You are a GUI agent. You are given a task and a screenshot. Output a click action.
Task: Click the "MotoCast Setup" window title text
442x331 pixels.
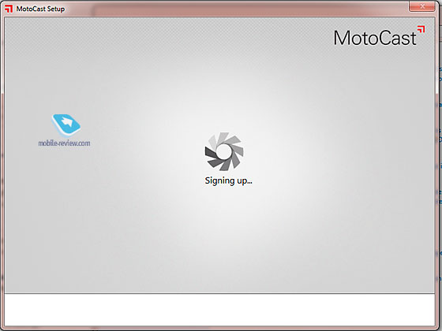pos(40,9)
